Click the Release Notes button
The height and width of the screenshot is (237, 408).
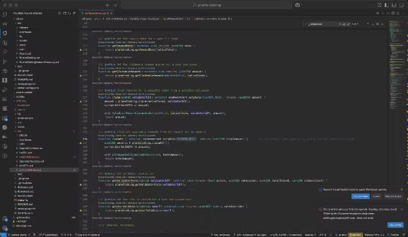point(393,196)
